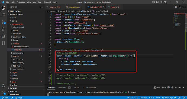The image size is (187, 99).
Task: Open the Go menu
Action: [x=34, y=2]
